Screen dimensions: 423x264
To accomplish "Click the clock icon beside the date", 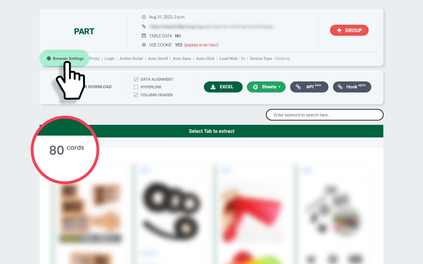I will pos(144,17).
